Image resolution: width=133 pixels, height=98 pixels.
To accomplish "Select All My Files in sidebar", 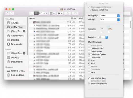I will [x=15, y=27].
